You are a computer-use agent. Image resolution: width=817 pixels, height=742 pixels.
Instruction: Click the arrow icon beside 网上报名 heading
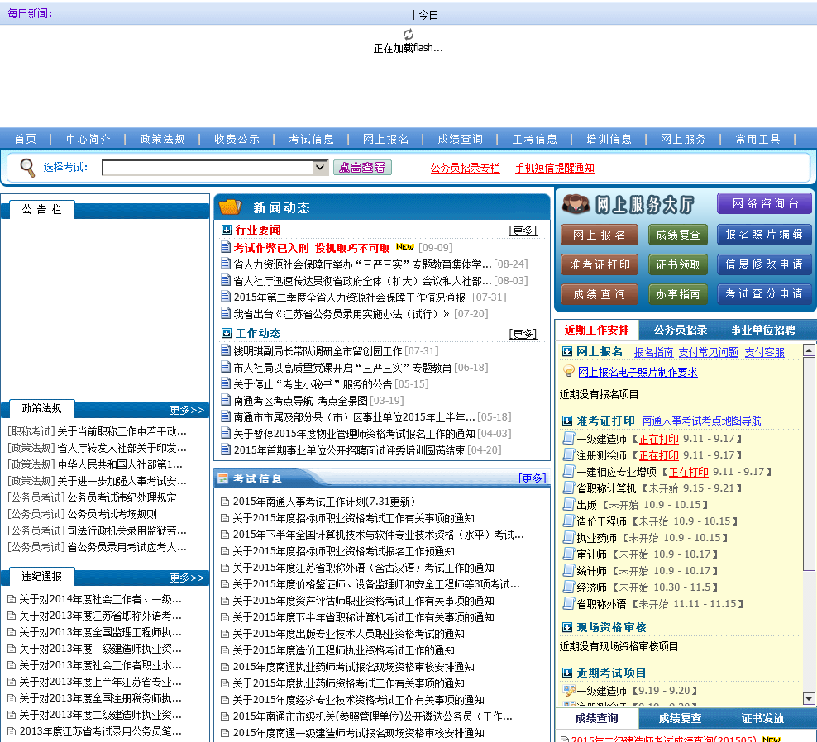tap(567, 352)
